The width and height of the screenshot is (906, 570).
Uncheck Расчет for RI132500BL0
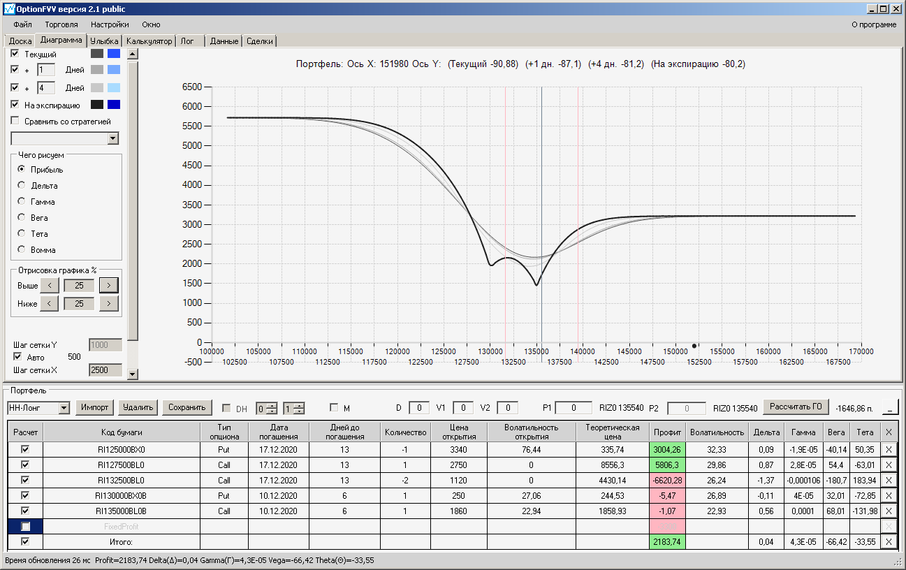[x=25, y=481]
